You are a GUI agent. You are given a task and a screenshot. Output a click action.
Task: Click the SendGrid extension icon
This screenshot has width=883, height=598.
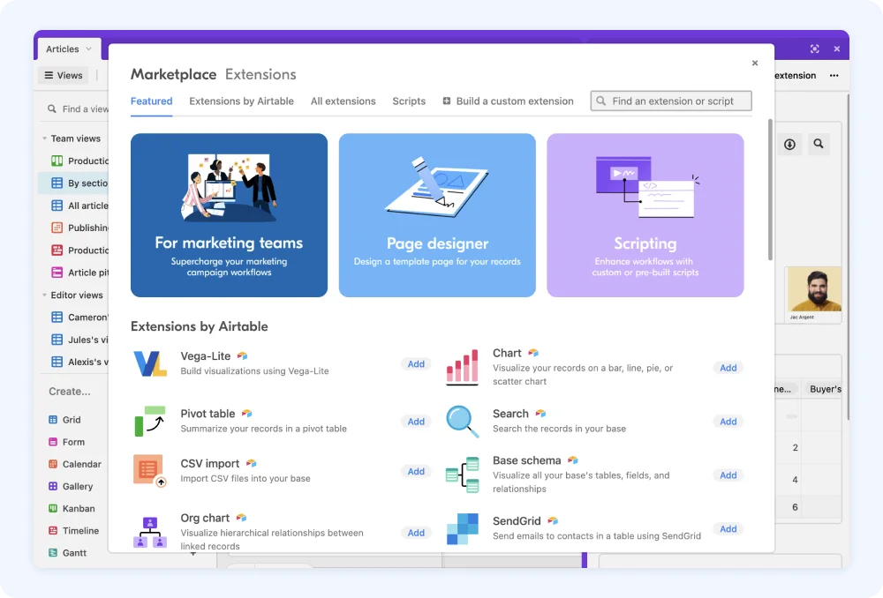(x=463, y=528)
